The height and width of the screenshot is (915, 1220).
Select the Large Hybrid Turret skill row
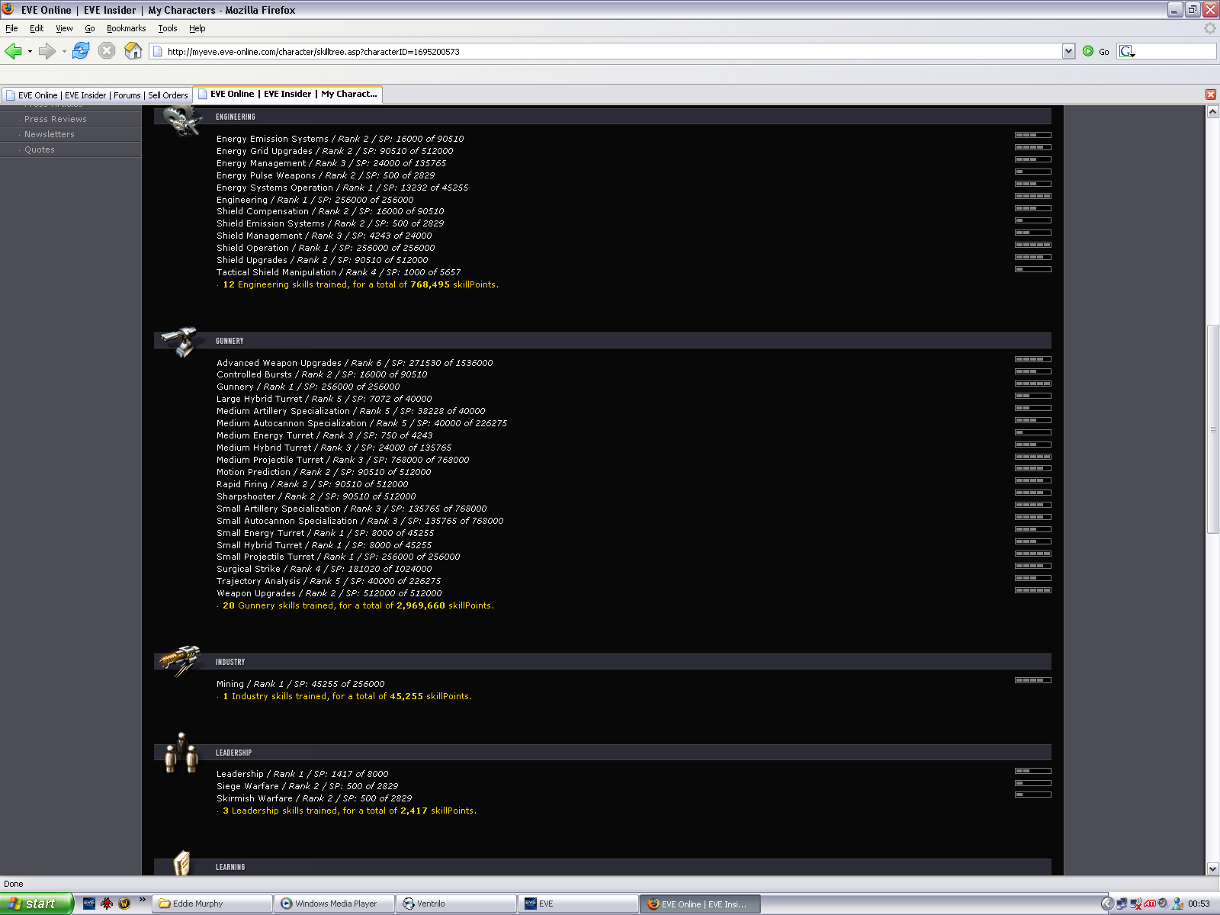[324, 399]
